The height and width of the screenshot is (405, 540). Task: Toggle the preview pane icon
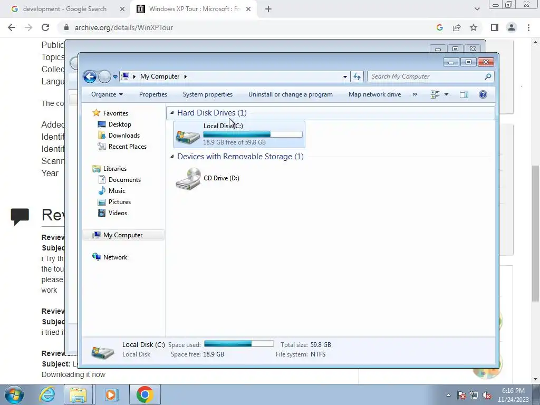[x=464, y=94]
